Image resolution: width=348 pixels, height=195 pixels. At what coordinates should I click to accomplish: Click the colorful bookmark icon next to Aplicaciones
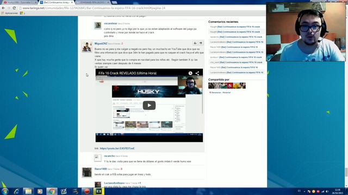point(22,13)
